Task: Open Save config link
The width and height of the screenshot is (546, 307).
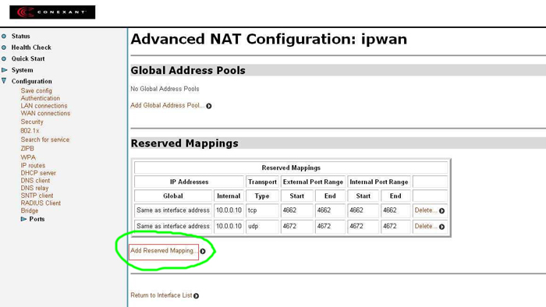Action: (36, 90)
